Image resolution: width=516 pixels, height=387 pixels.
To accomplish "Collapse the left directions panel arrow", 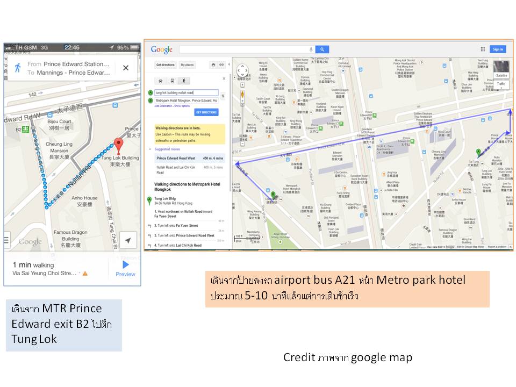I will click(230, 65).
